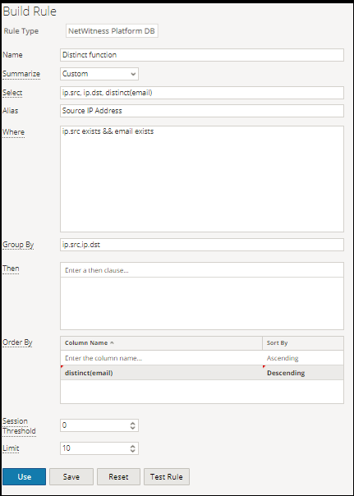This screenshot has height=496, width=354.
Task: Click 'Enter the column name...' cell
Action: click(161, 358)
